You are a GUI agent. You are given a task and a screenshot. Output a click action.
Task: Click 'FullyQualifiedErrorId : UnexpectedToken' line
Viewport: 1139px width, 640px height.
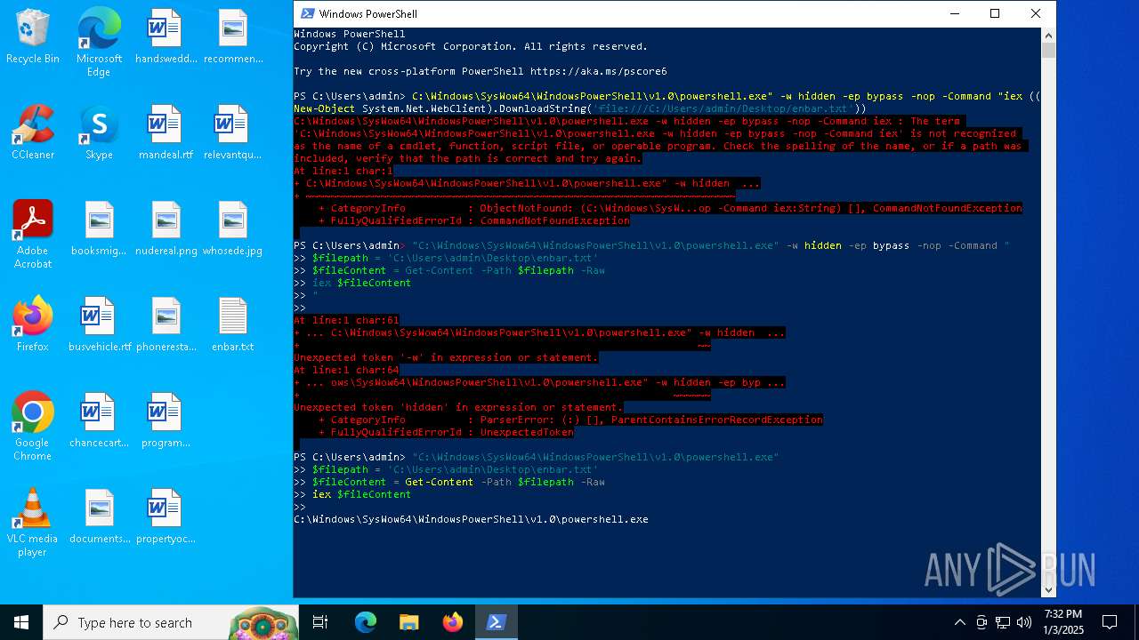pos(446,432)
